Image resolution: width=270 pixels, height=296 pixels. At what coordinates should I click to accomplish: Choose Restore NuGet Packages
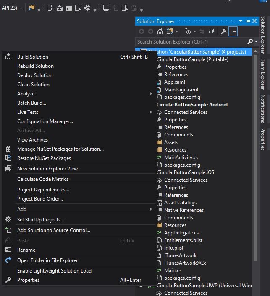coord(79,158)
